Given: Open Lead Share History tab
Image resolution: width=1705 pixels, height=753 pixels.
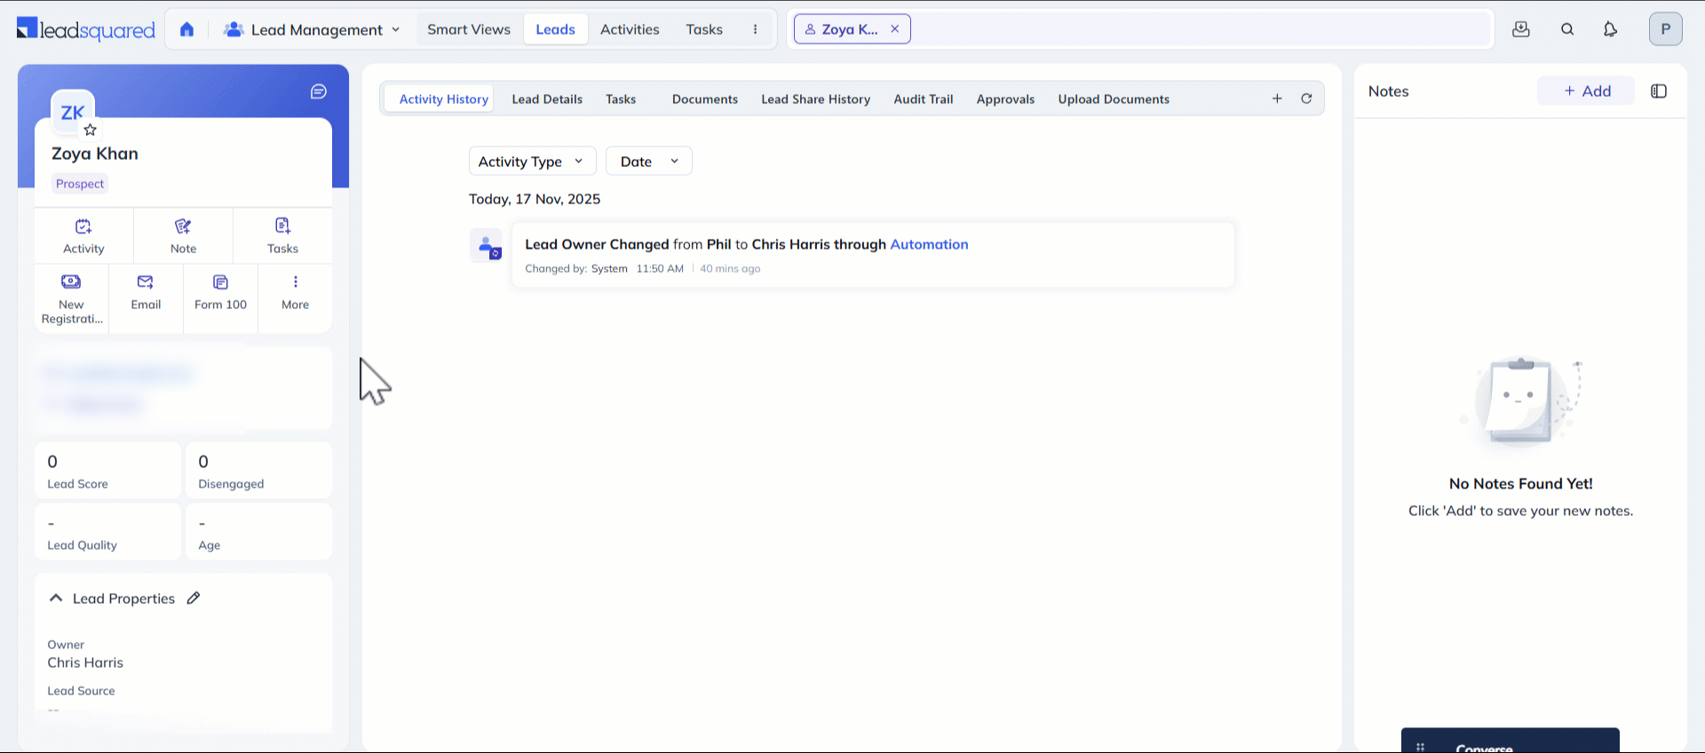Looking at the screenshot, I should (815, 99).
